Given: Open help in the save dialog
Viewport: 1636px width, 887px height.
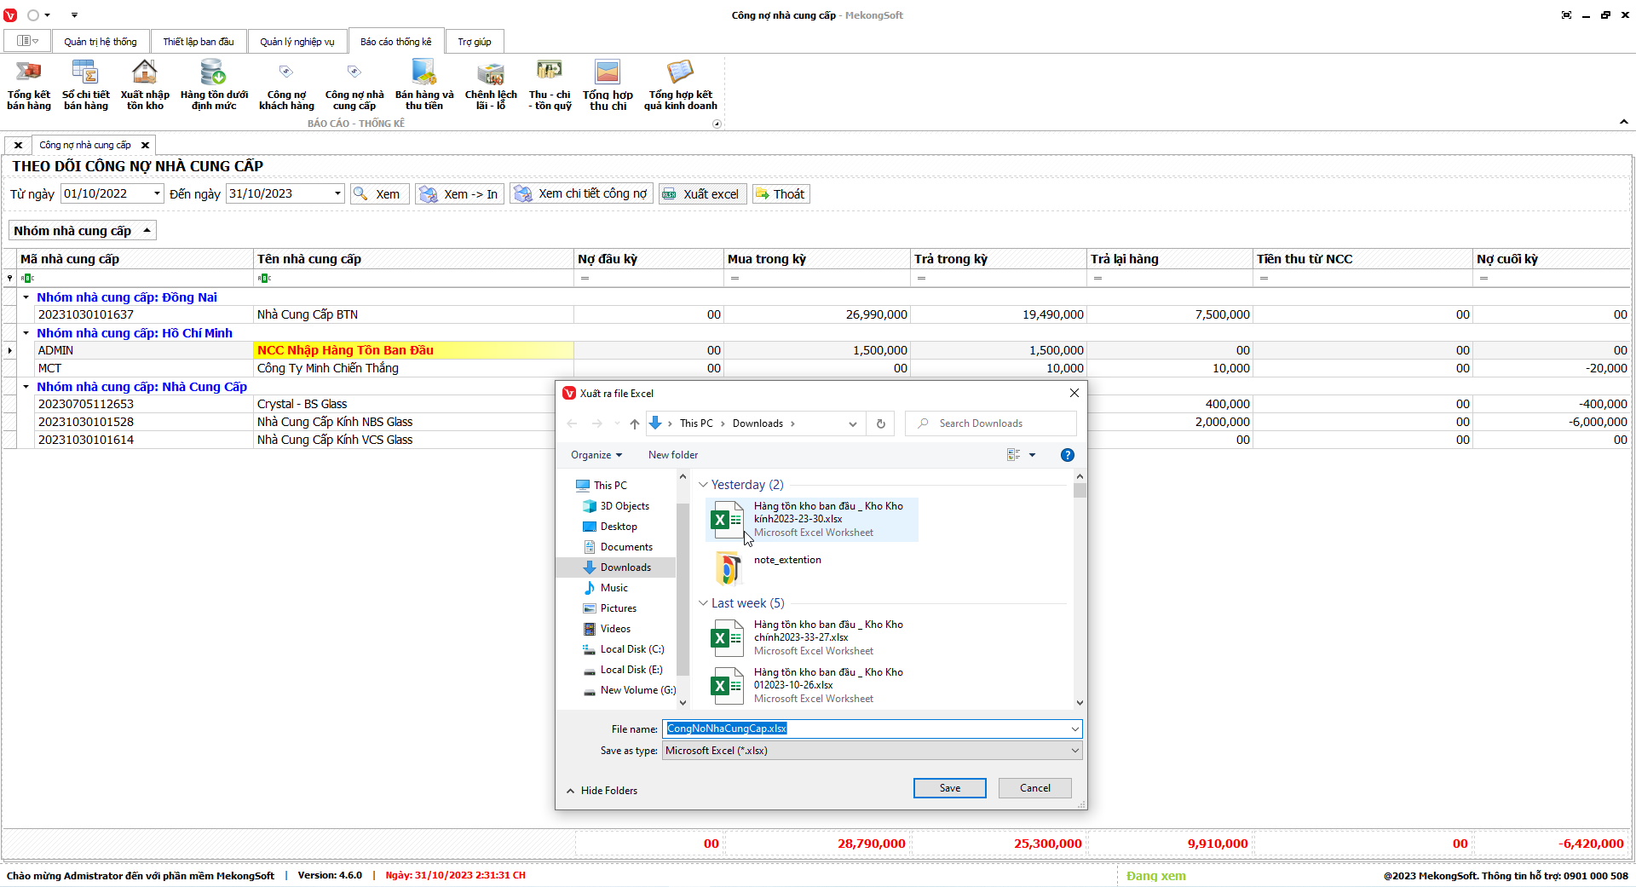Looking at the screenshot, I should (x=1068, y=455).
